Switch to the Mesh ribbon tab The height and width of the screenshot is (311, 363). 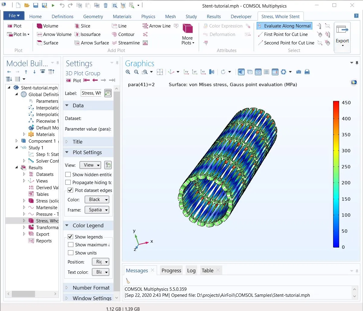(170, 17)
